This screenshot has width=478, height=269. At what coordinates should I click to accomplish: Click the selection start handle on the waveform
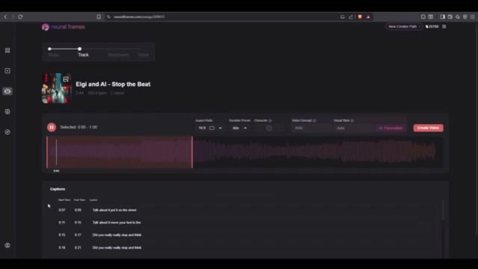pyautogui.click(x=47, y=152)
